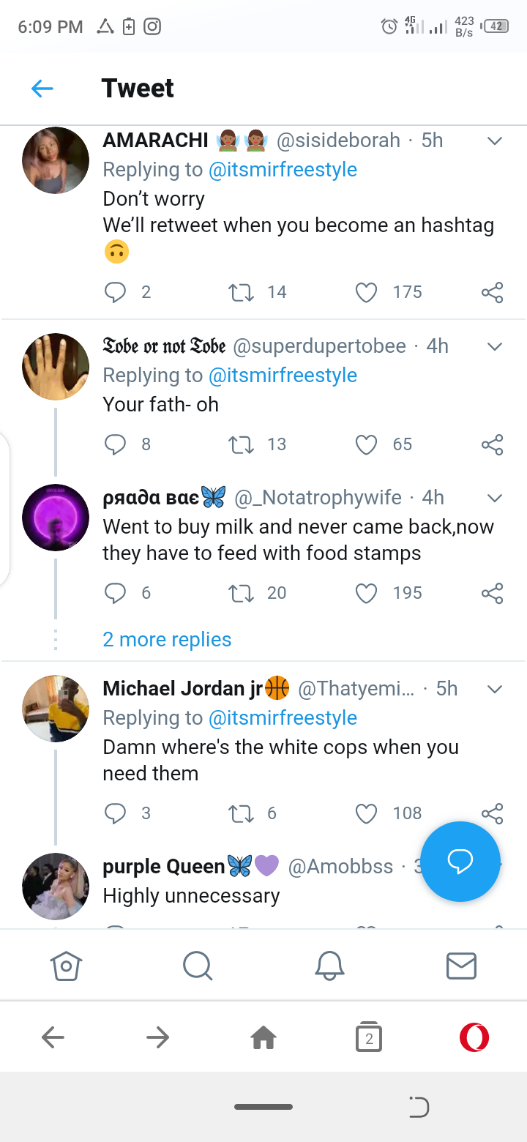The image size is (527, 1142).
Task: Open the browser tabs counter
Action: click(x=369, y=1037)
